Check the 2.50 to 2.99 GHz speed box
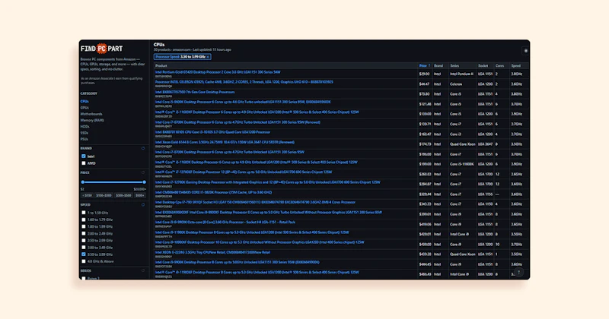Viewport: 609px width, 319px height. pyautogui.click(x=84, y=240)
